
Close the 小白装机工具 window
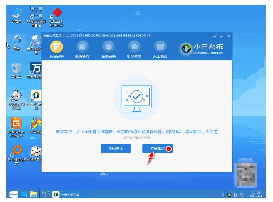point(229,36)
